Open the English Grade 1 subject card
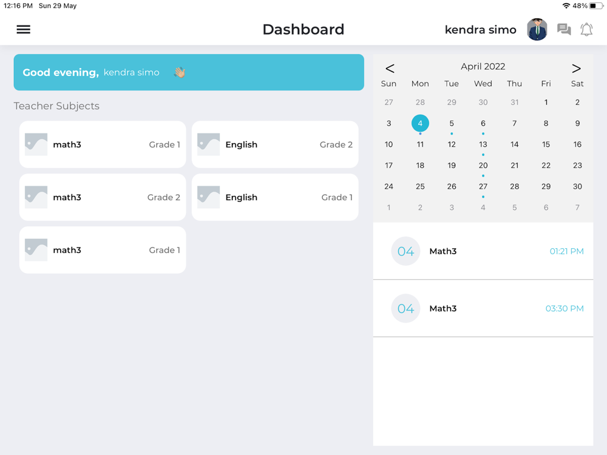 (275, 197)
